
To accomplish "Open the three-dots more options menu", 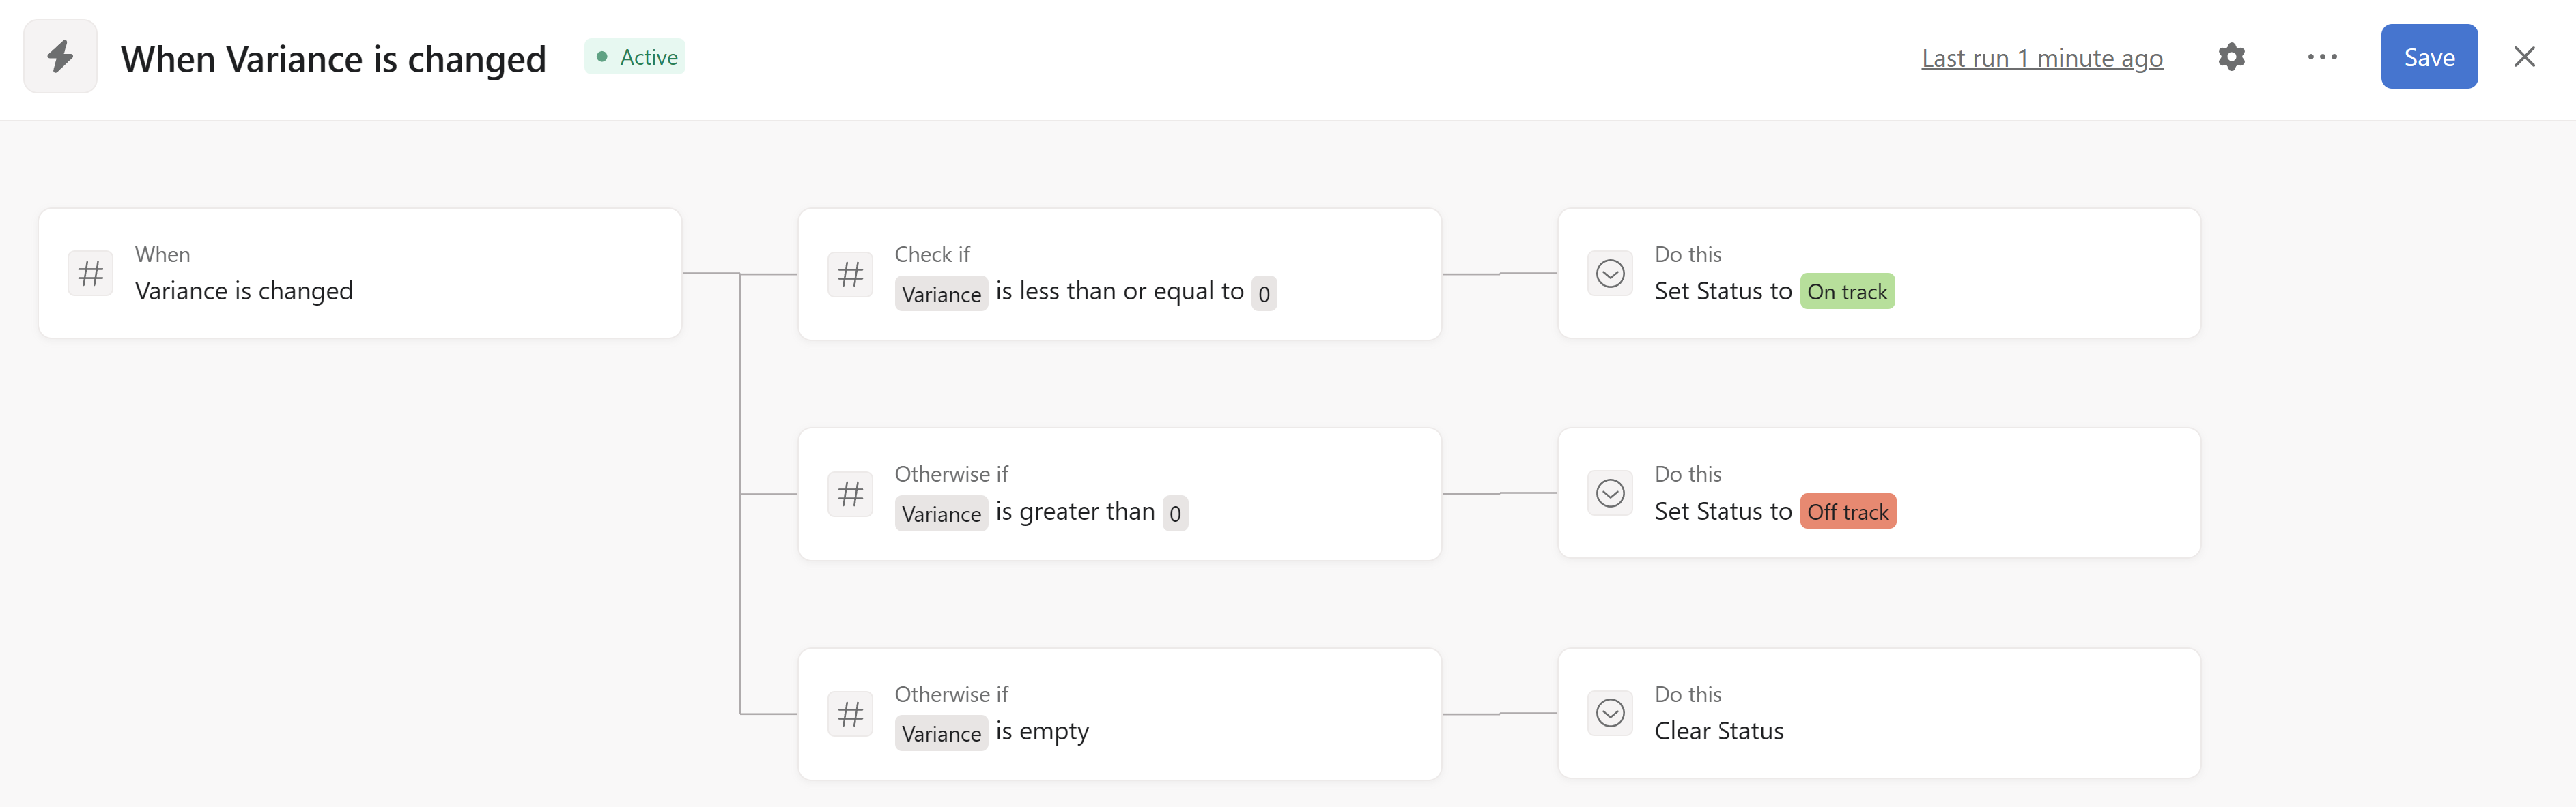I will click(2322, 57).
